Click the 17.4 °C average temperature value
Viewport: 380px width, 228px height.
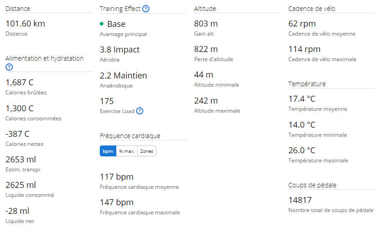[x=302, y=99]
